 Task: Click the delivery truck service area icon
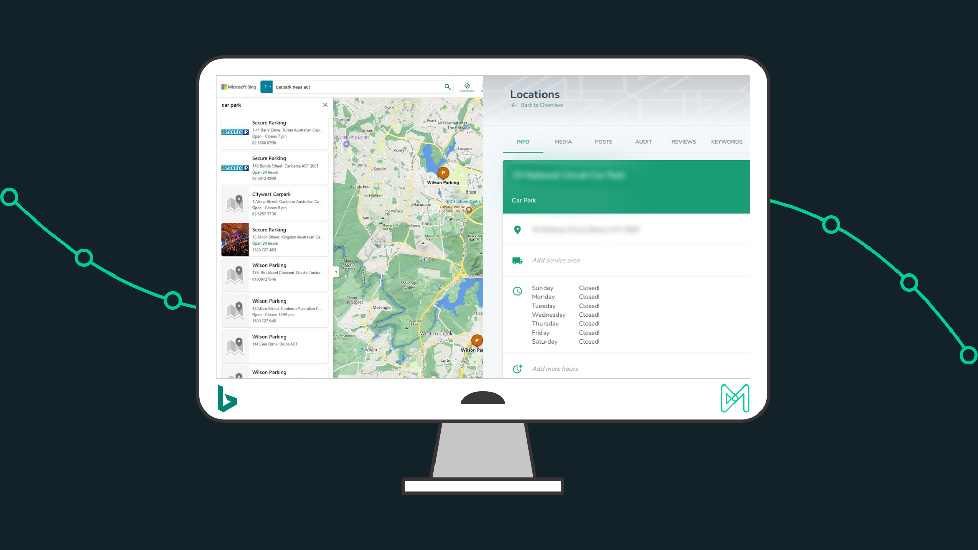click(517, 261)
